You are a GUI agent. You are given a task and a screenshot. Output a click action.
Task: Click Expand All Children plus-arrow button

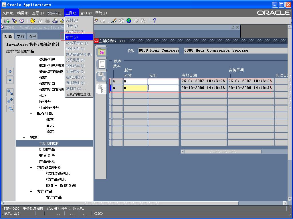pyautogui.click(x=10, y=92)
